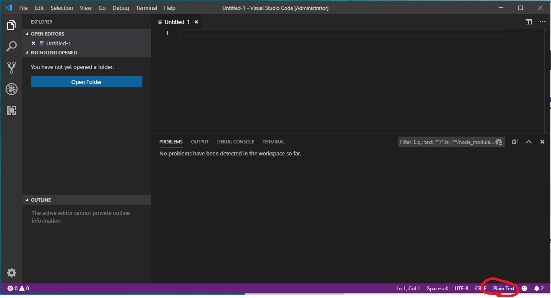Open the Extensions view icon
The width and height of the screenshot is (551, 298).
(x=11, y=110)
